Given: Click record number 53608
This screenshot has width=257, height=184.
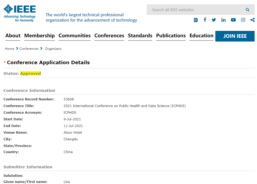Looking at the screenshot, I should pos(69,99).
